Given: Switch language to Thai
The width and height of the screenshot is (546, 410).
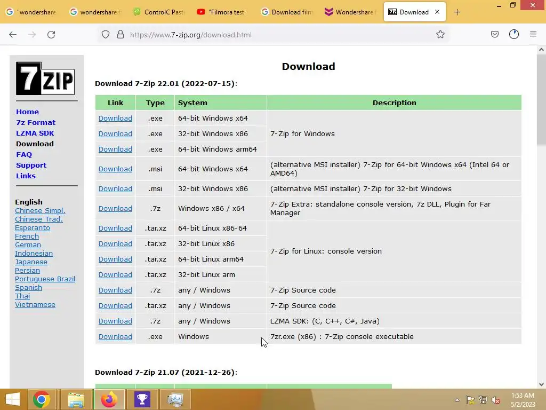Looking at the screenshot, I should (22, 296).
